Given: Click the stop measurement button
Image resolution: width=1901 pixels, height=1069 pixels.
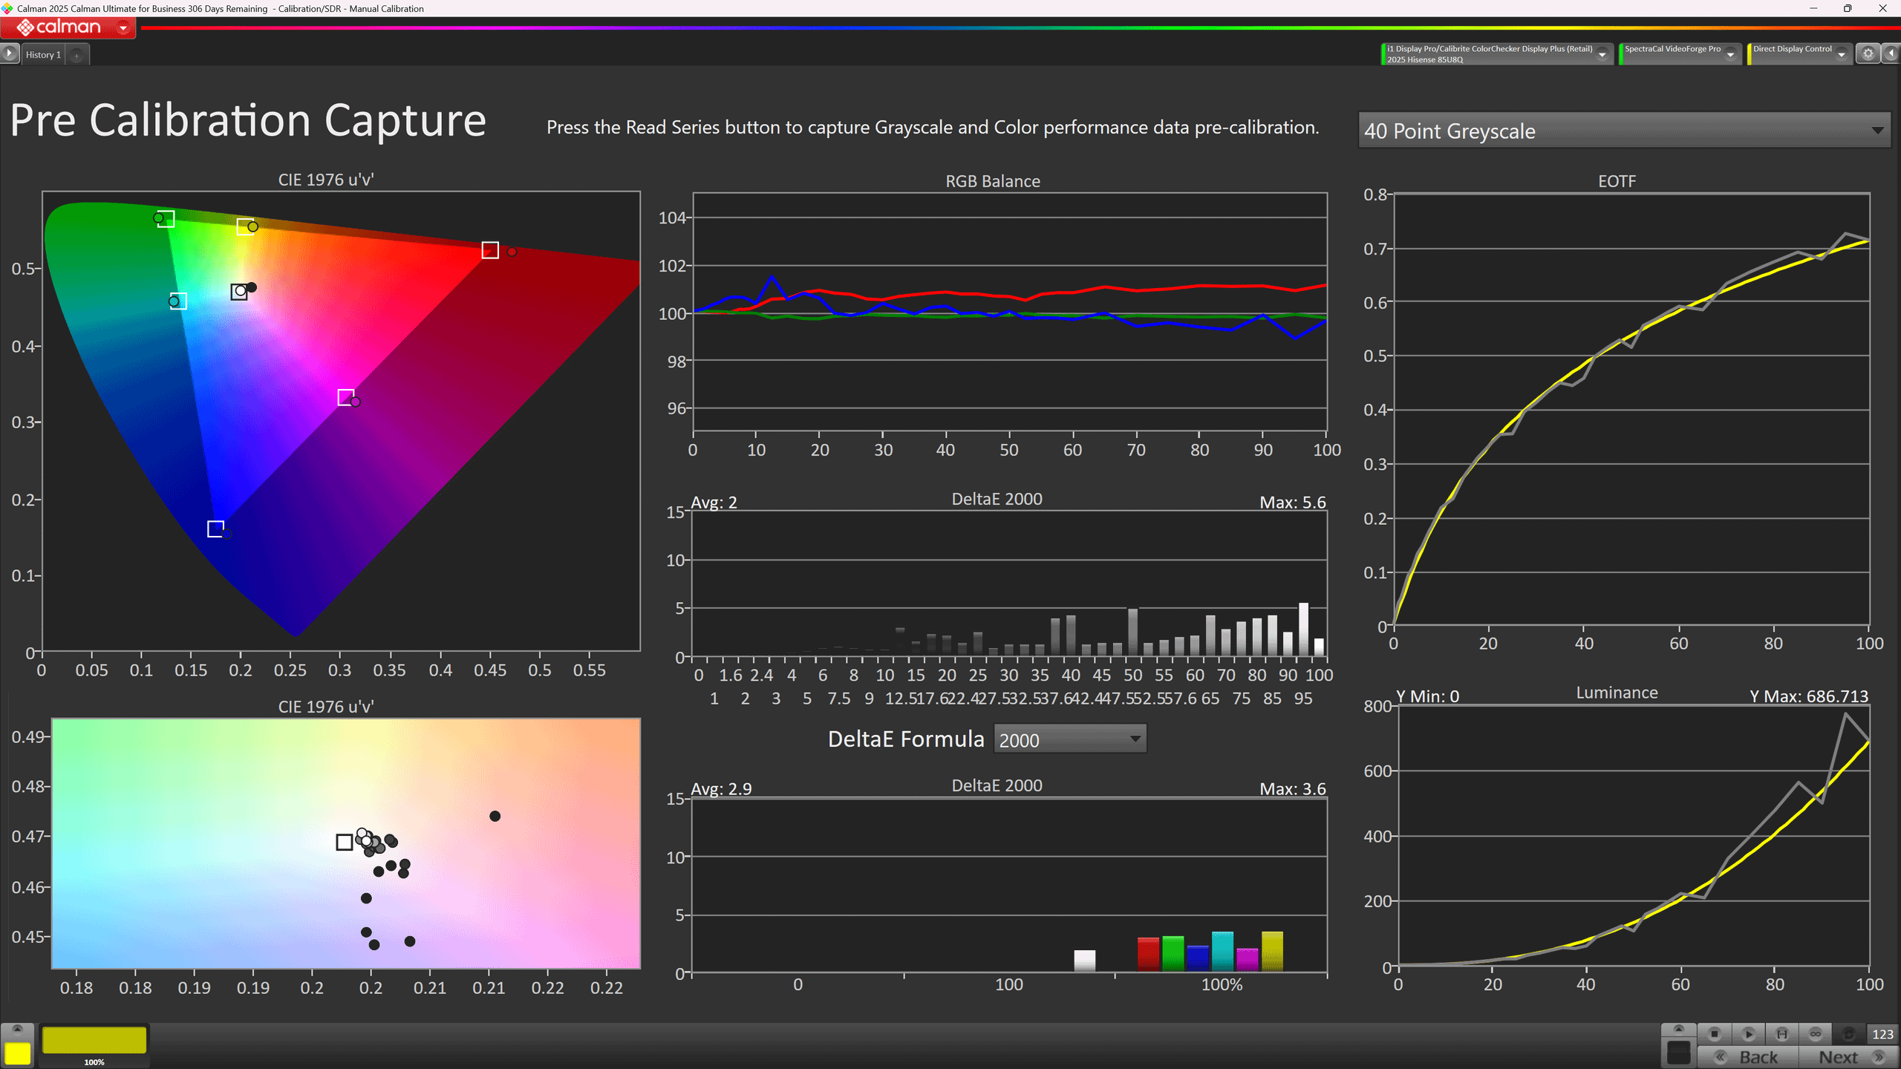Looking at the screenshot, I should 1714,1033.
